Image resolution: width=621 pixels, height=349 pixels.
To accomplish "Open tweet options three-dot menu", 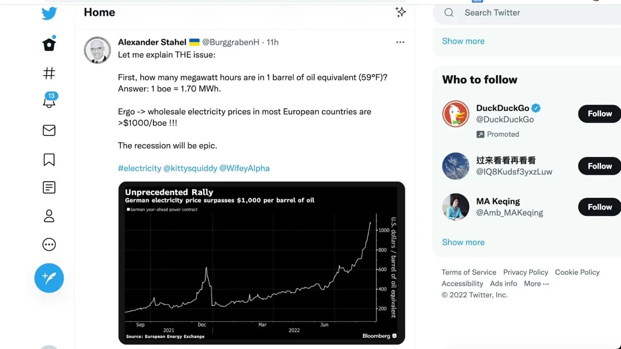I will pos(400,42).
